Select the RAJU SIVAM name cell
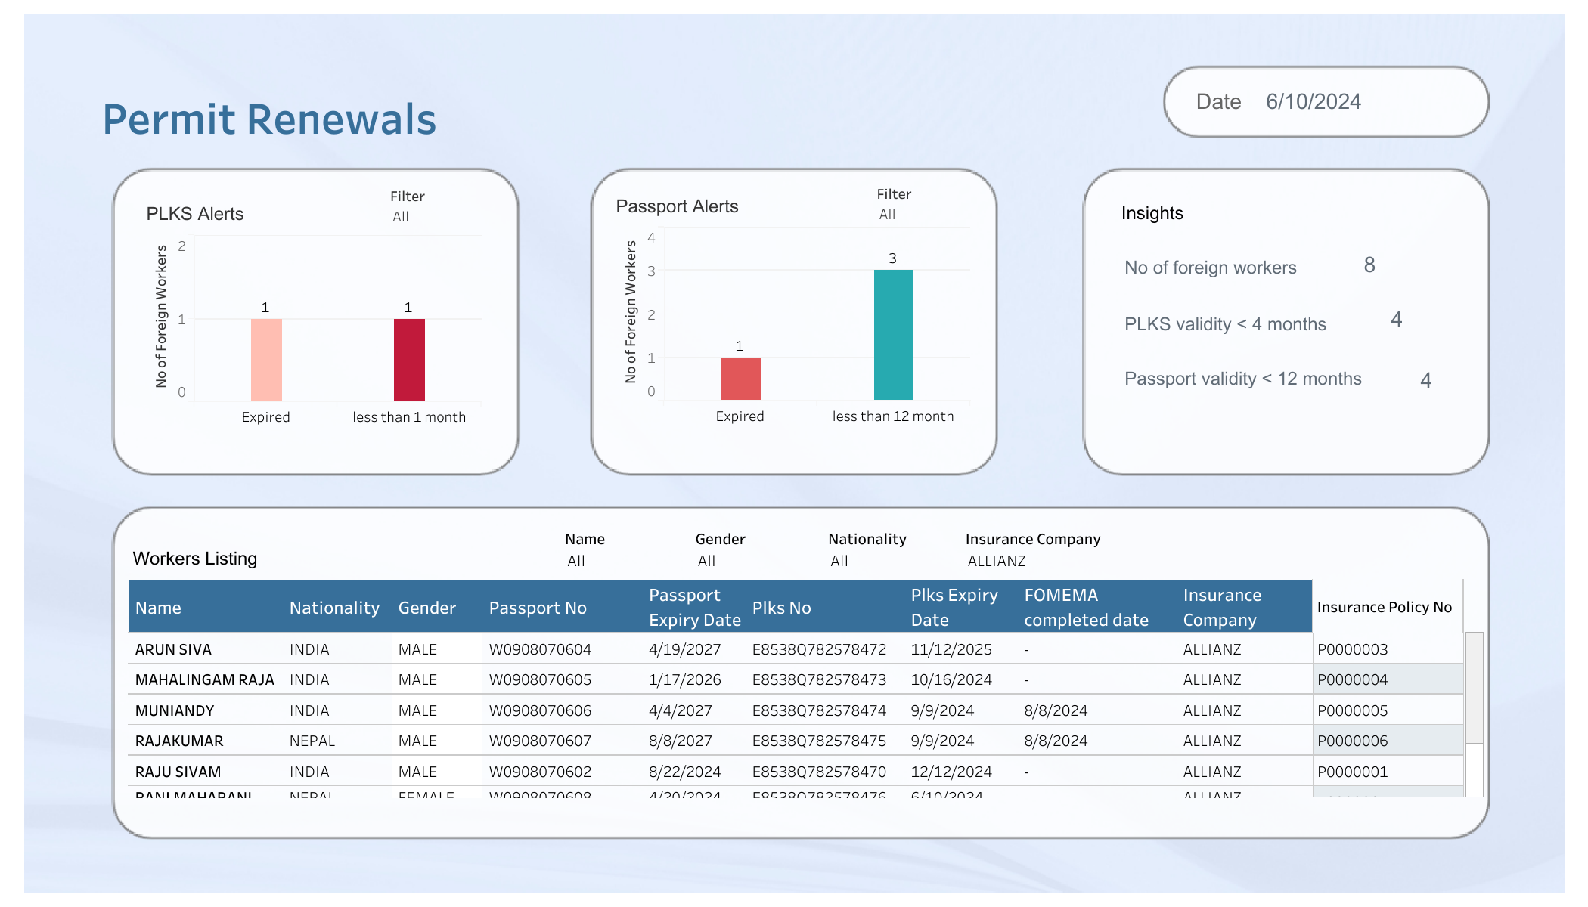Image resolution: width=1588 pixels, height=907 pixels. [x=178, y=772]
